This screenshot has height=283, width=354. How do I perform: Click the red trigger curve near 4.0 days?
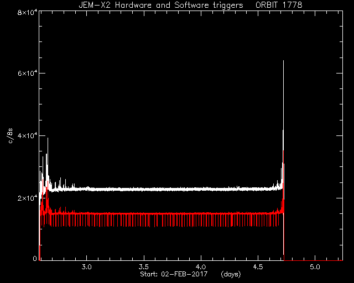point(201,213)
